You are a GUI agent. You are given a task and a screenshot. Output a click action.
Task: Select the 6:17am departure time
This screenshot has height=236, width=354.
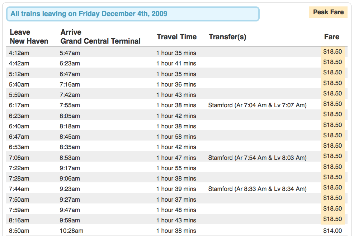pyautogui.click(x=19, y=105)
